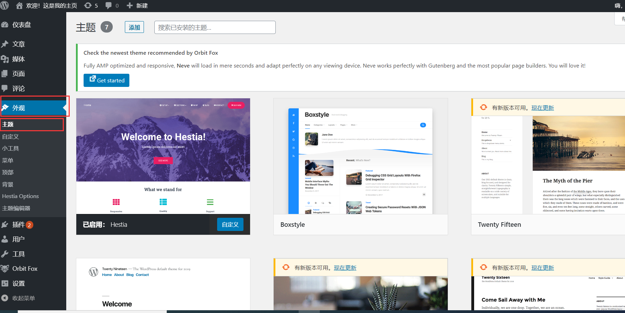Click the 外观 paintbrush icon
Screen dimensions: 625x313
tap(5, 108)
